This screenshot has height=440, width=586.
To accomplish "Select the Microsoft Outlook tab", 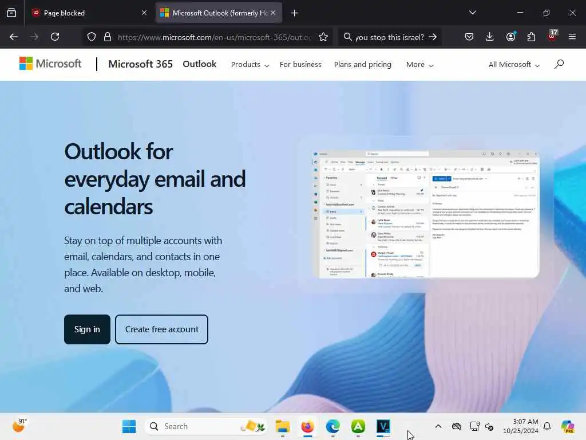I will [219, 13].
